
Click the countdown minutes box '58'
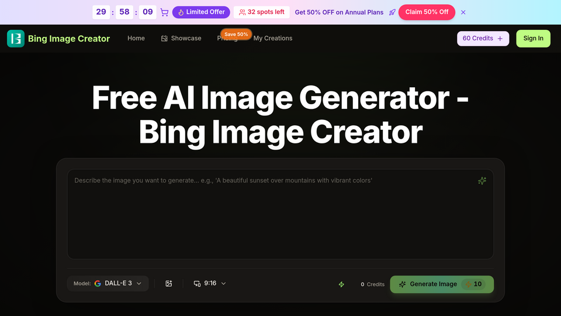(x=124, y=12)
